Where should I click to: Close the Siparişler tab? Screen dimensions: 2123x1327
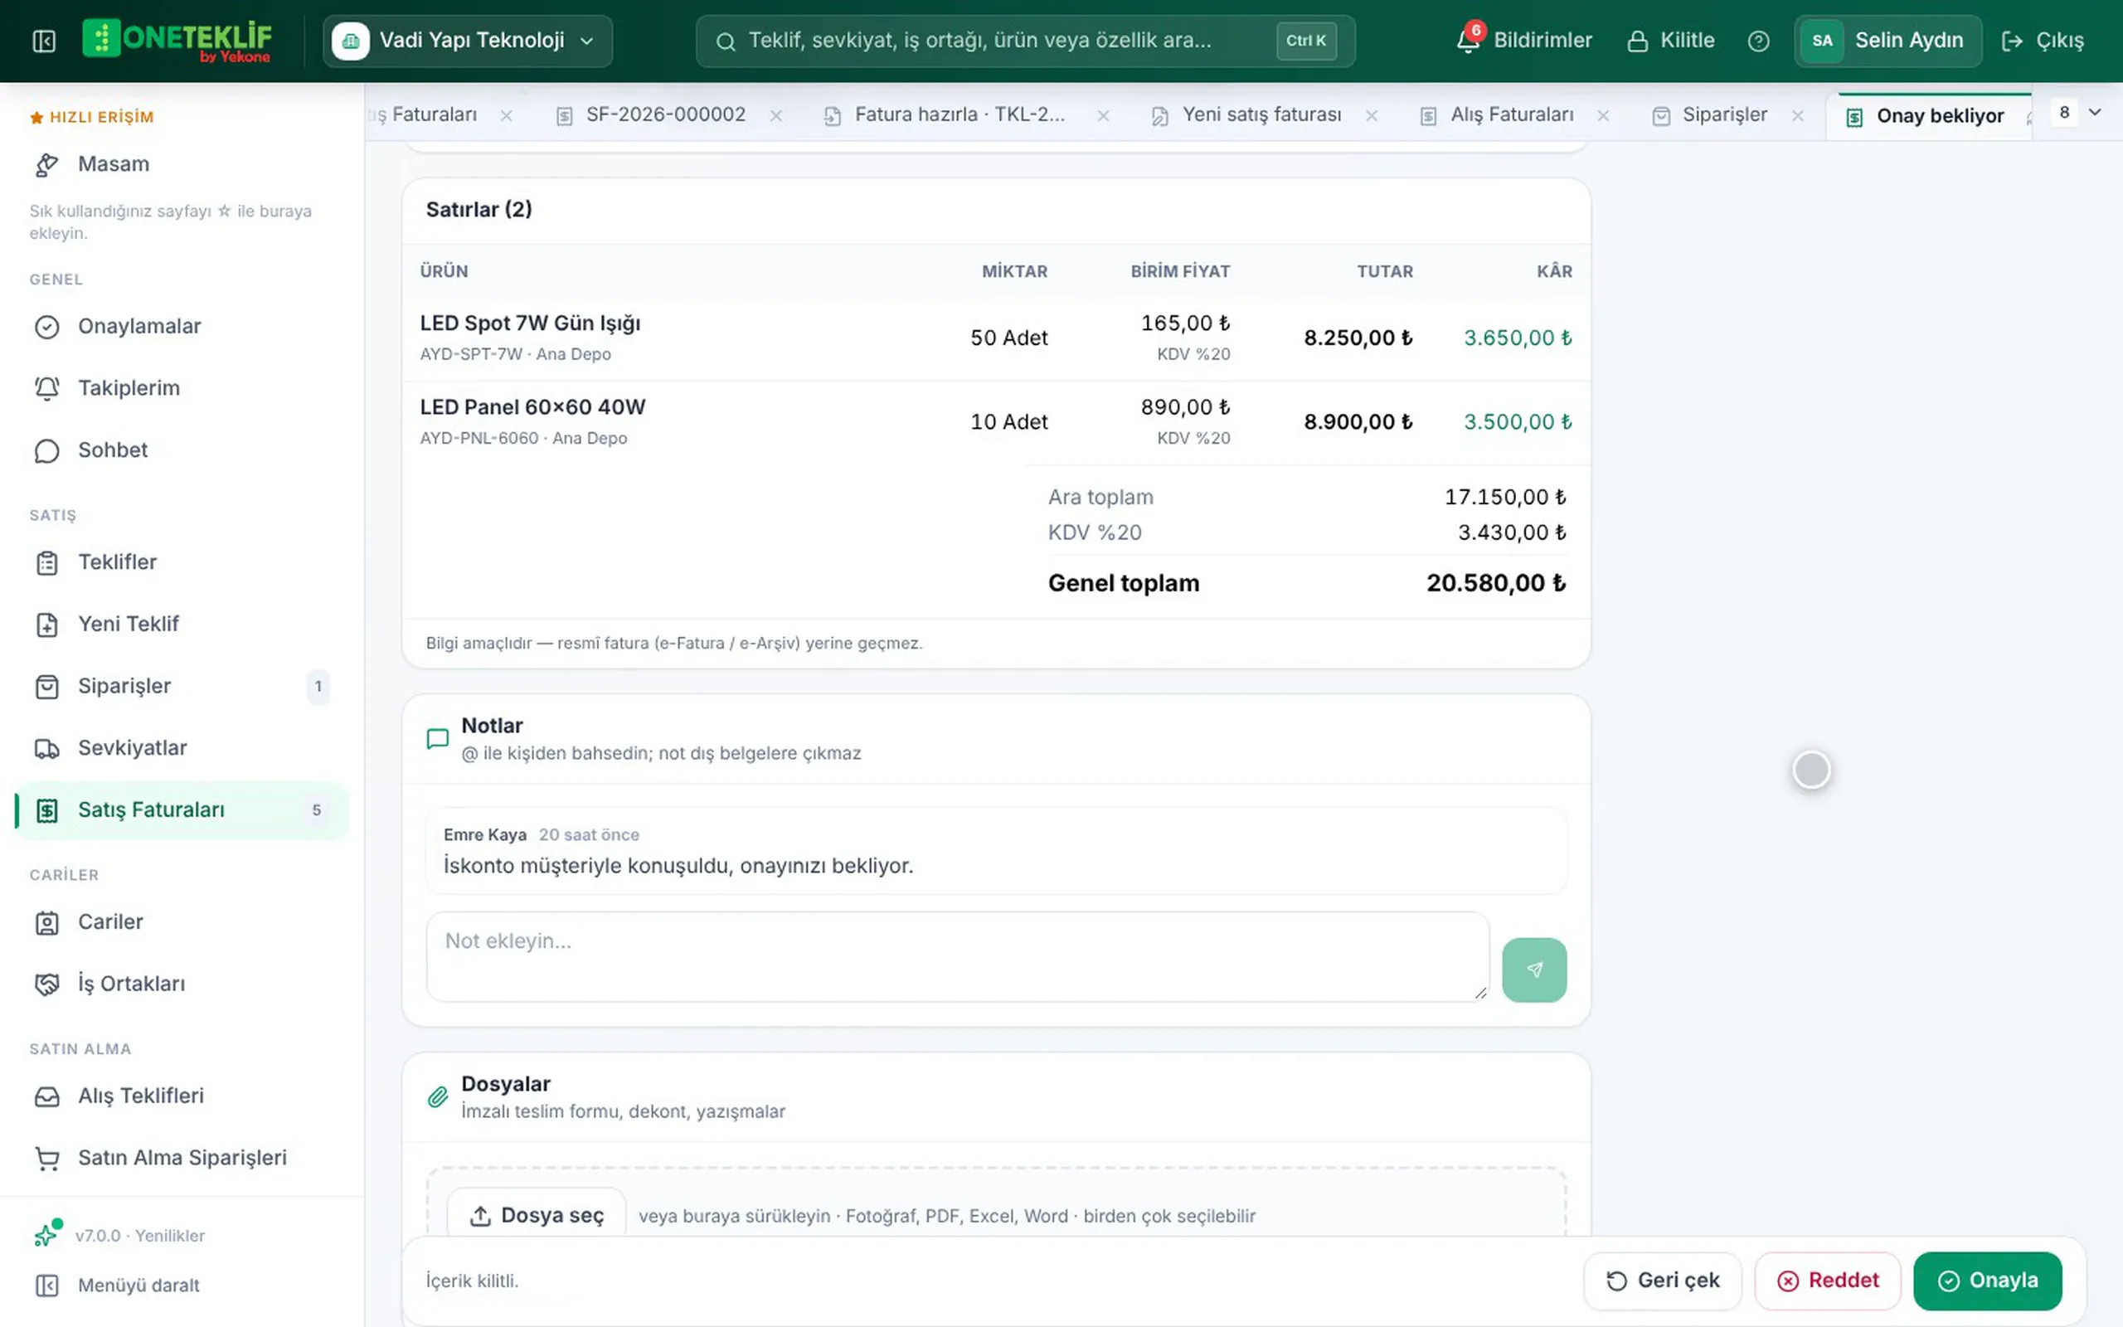point(1798,116)
